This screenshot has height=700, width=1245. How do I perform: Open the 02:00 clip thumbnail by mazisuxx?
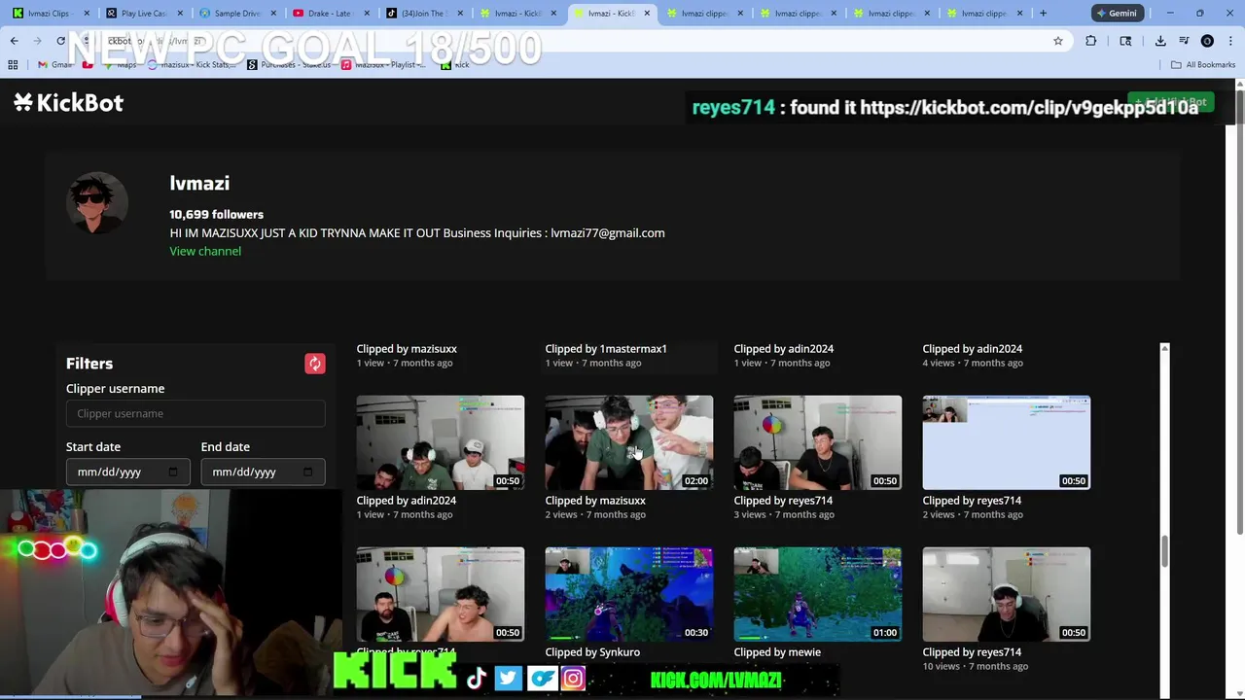click(629, 442)
